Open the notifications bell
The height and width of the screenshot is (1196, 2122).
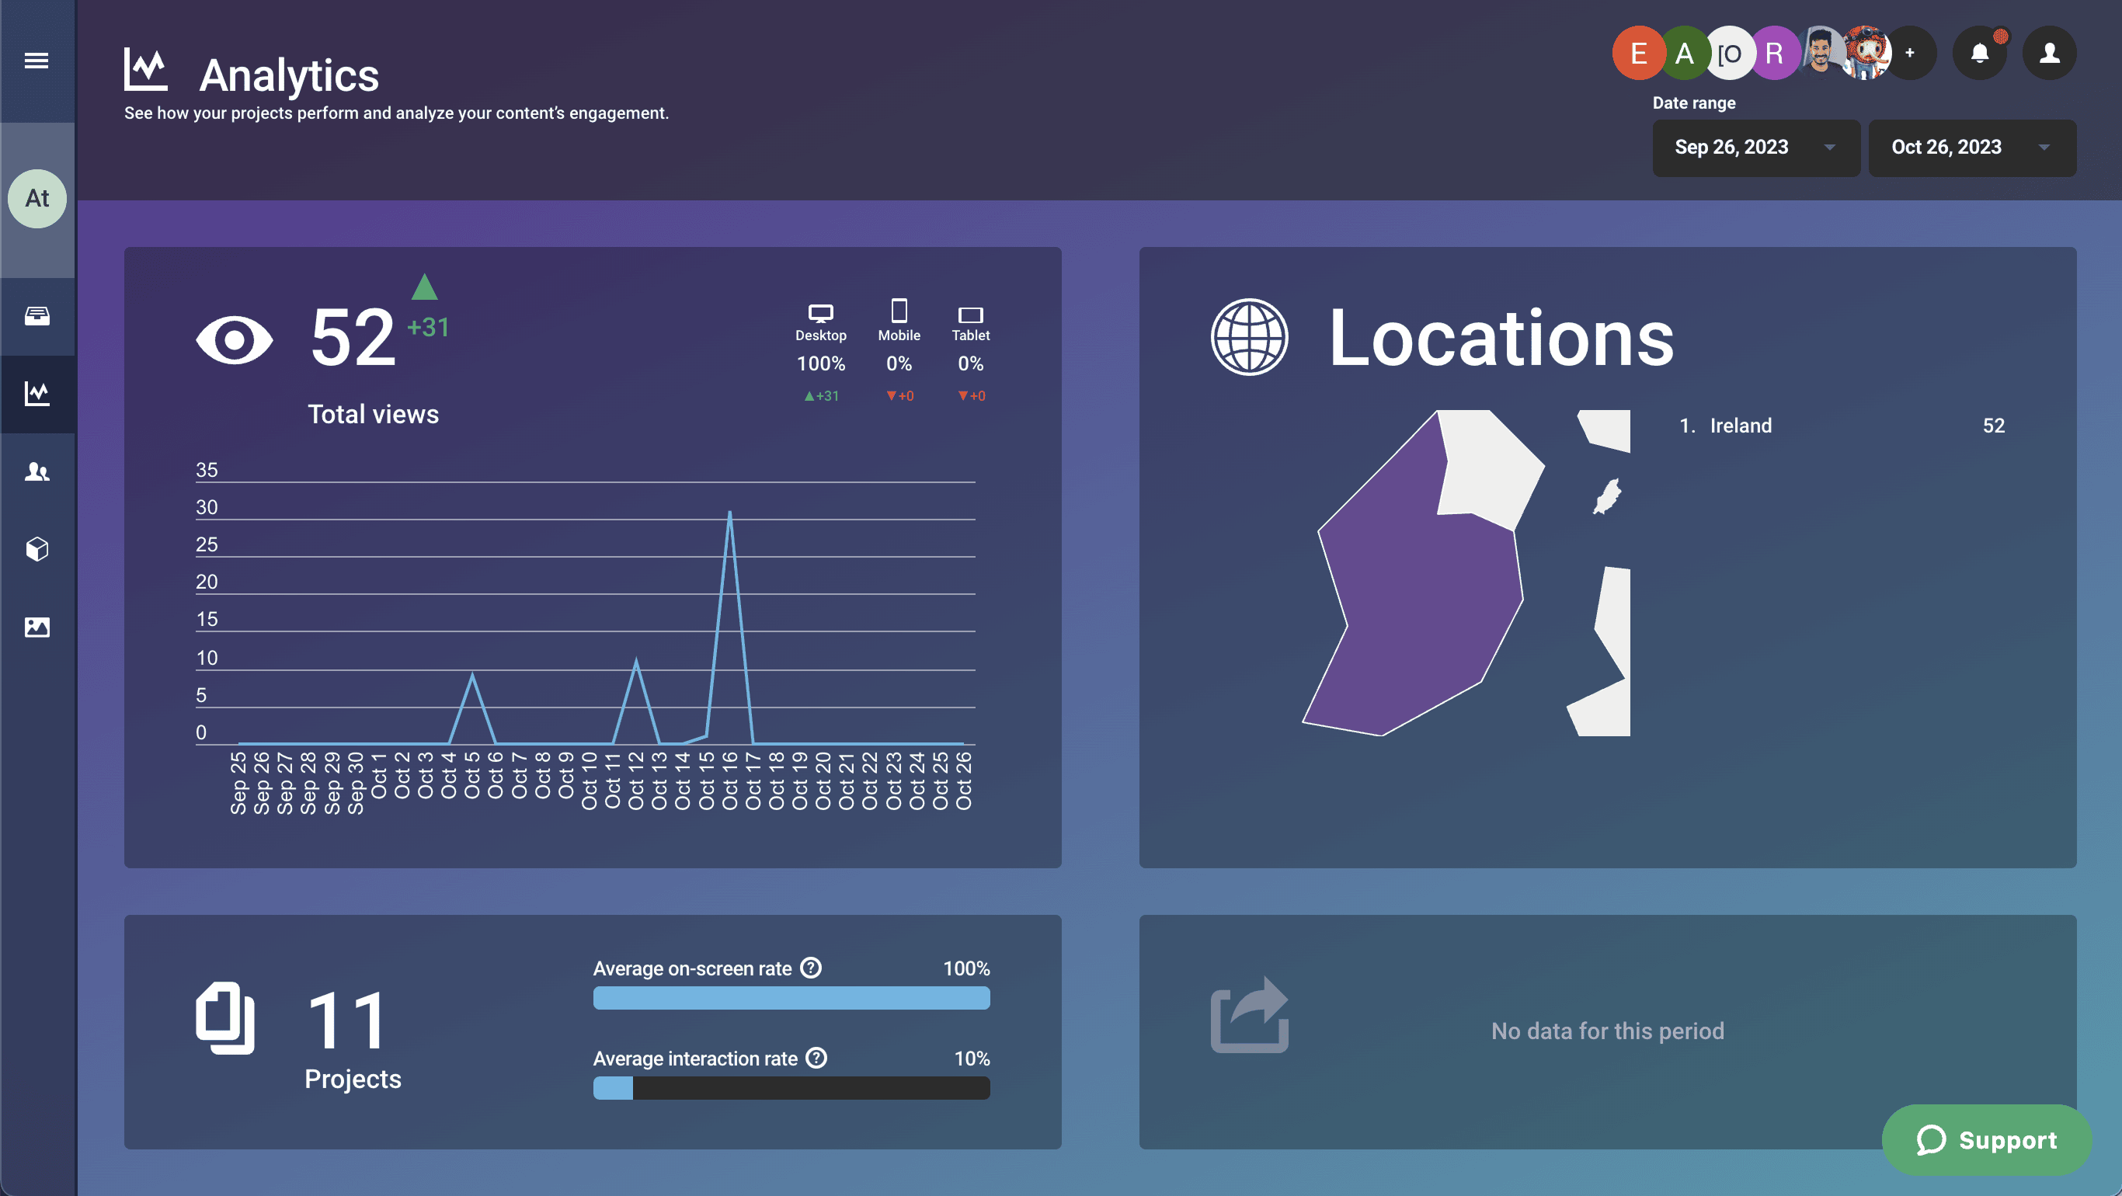1980,54
